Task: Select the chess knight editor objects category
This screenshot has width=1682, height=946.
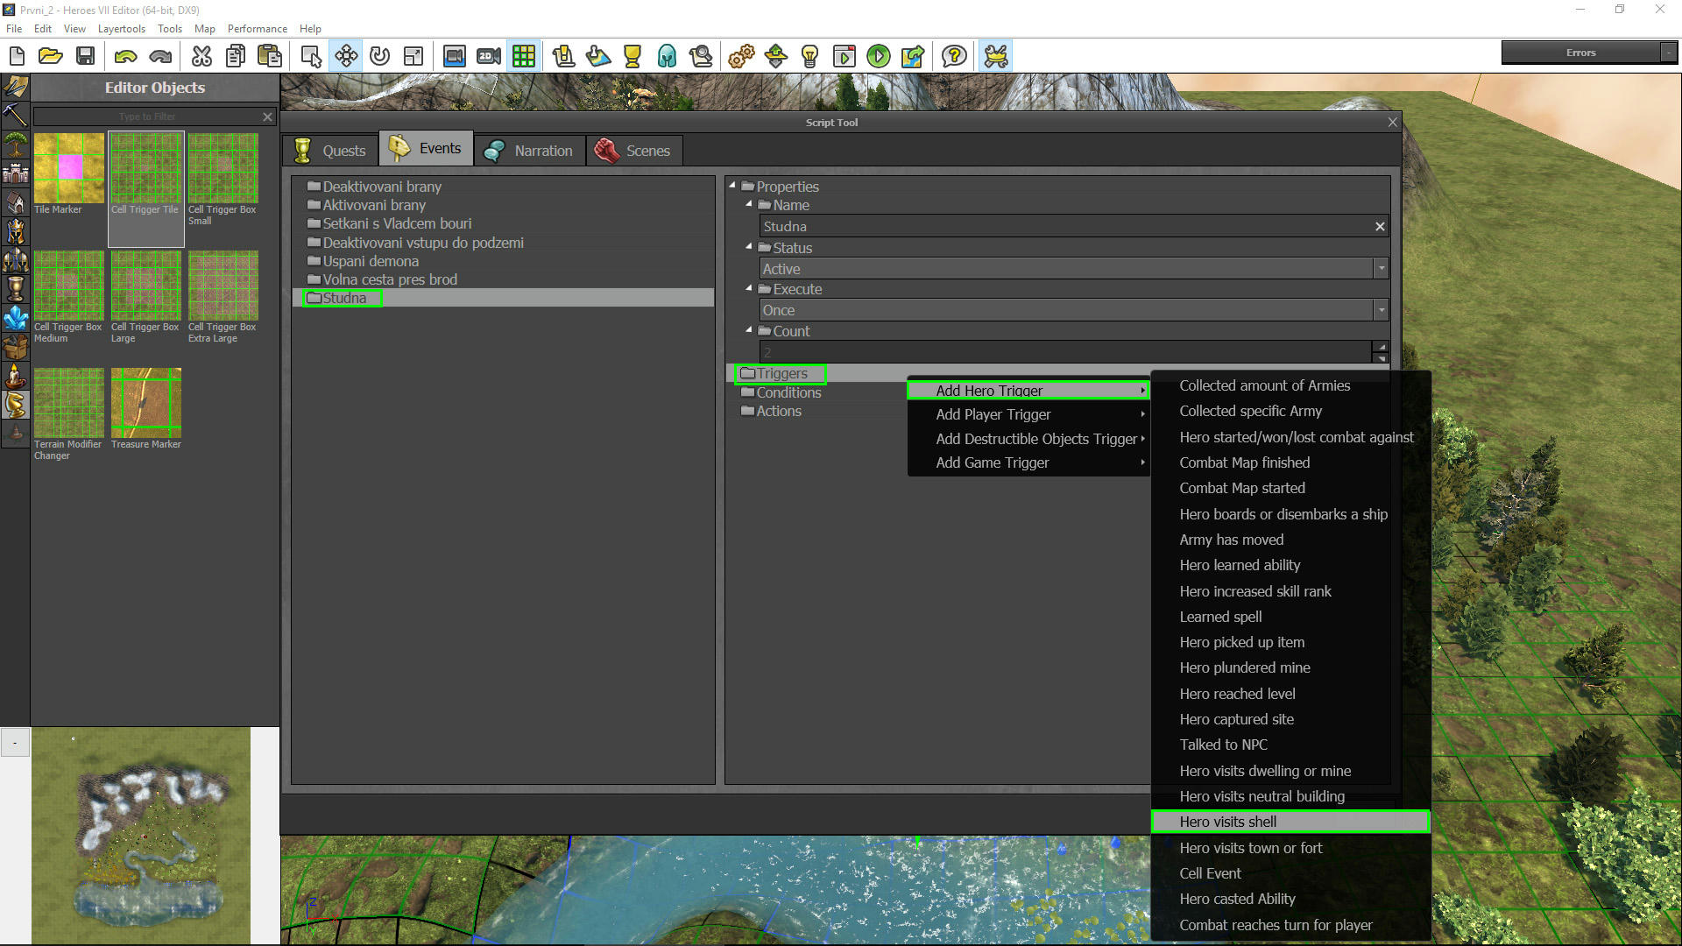Action: [15, 405]
